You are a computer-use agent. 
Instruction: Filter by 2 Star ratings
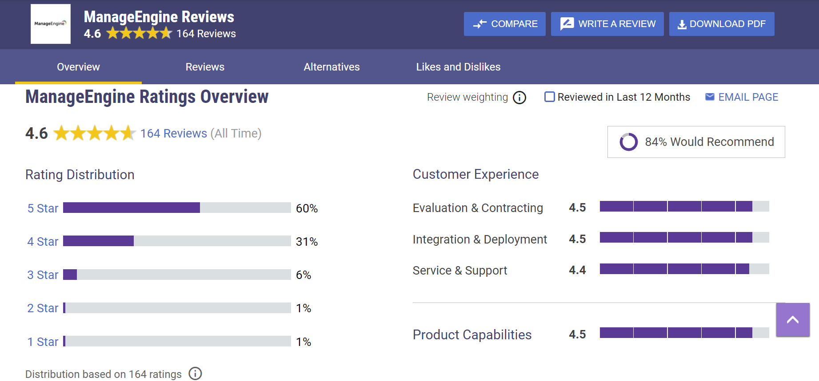pyautogui.click(x=43, y=308)
